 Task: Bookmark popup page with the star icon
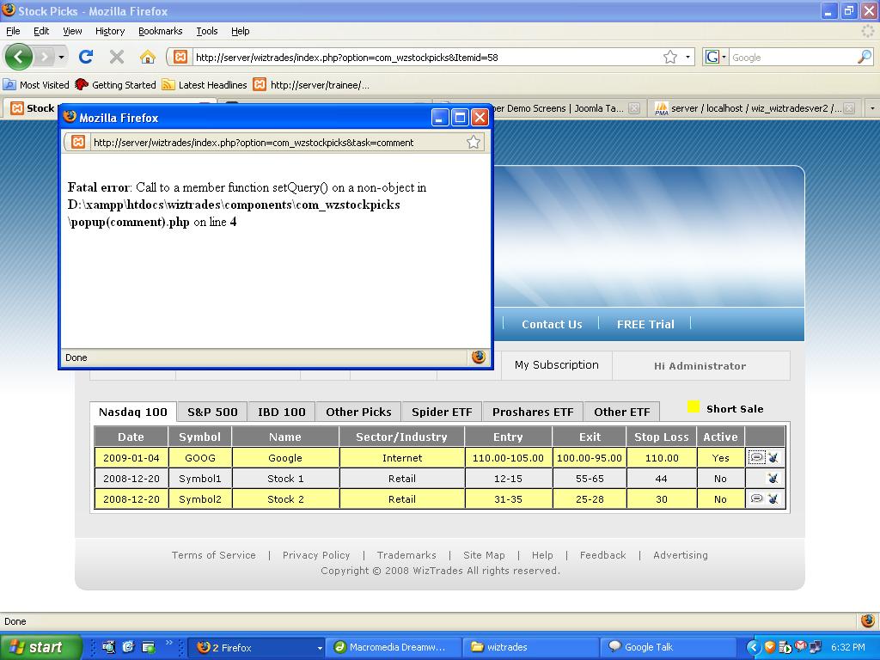474,143
